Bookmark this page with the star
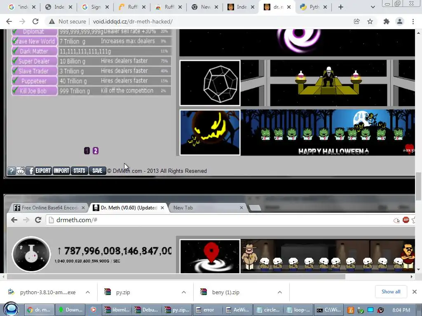Screen dimensions: 422x316 pyautogui.click(x=370, y=21)
